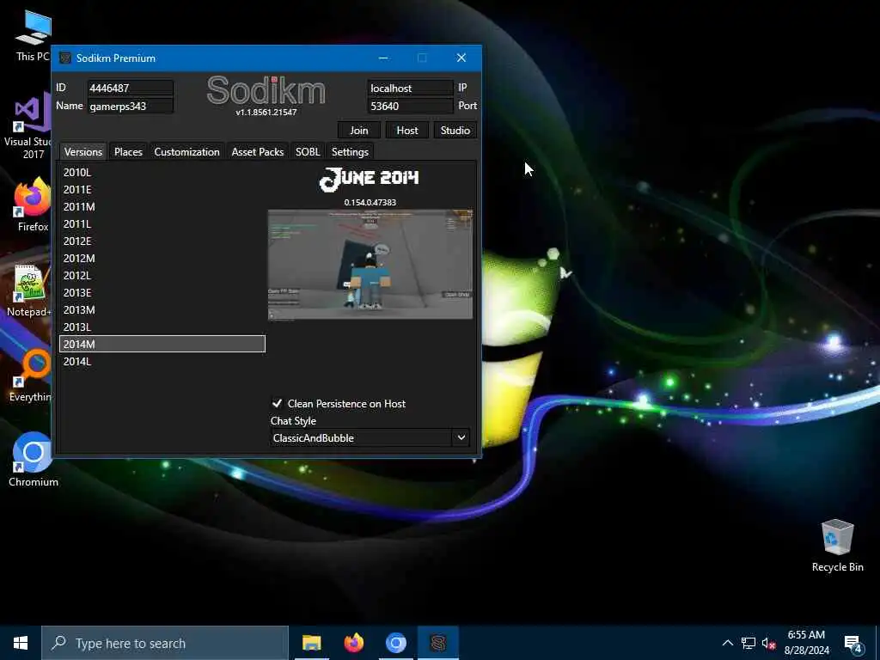Select highlighted version 2014M
Screen dimensions: 880x660
[x=162, y=344]
